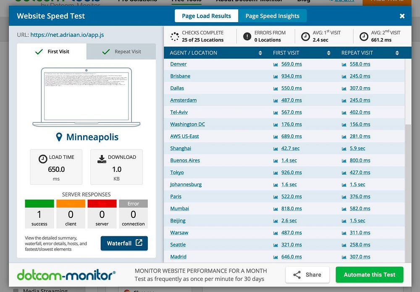The height and width of the screenshot is (292, 420).
Task: Click the gray Error connection box
Action: coord(134,214)
